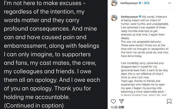173x109 pixels.
Task: Click the verified badge beside the caption username
Action: [140, 17]
